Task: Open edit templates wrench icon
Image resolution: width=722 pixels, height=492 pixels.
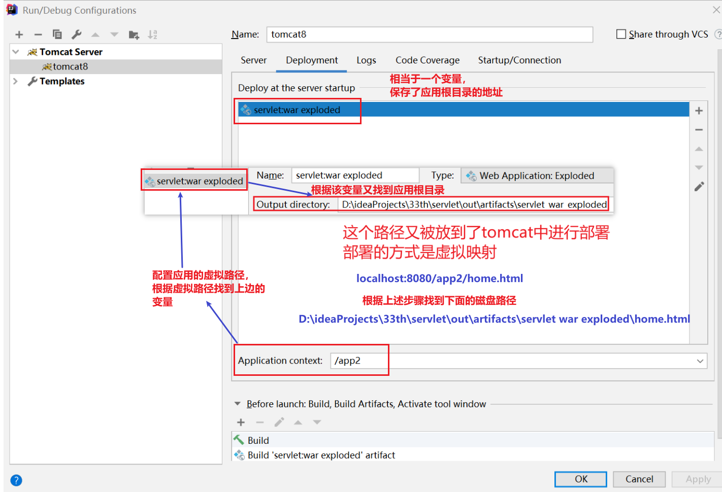Action: coord(77,34)
